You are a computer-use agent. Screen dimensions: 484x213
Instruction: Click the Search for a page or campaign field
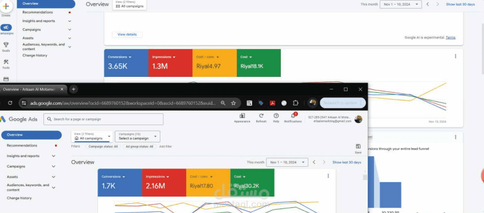[103, 119]
